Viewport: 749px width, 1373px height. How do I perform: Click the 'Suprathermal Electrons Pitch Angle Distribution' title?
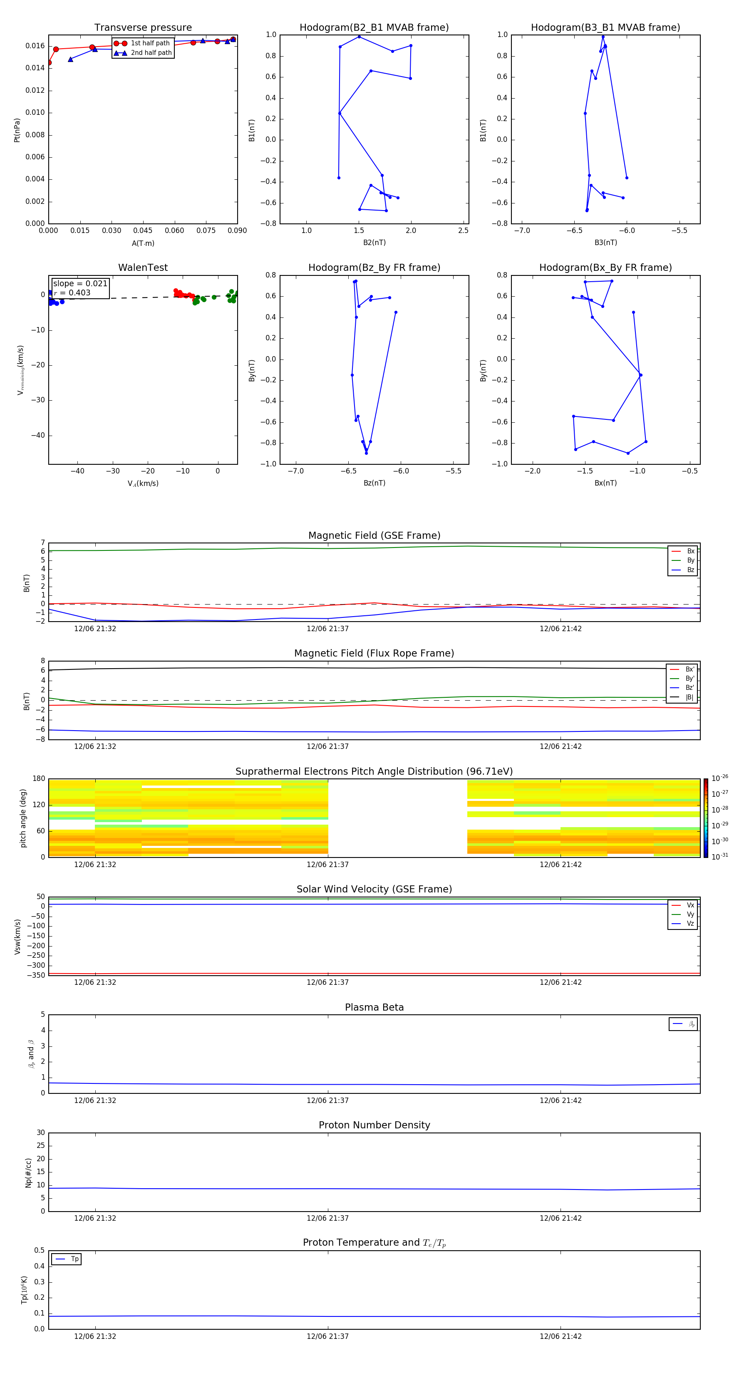(x=374, y=772)
